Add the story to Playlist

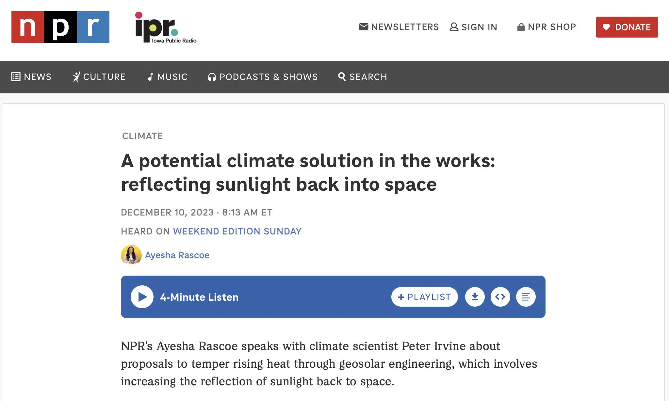pyautogui.click(x=424, y=297)
